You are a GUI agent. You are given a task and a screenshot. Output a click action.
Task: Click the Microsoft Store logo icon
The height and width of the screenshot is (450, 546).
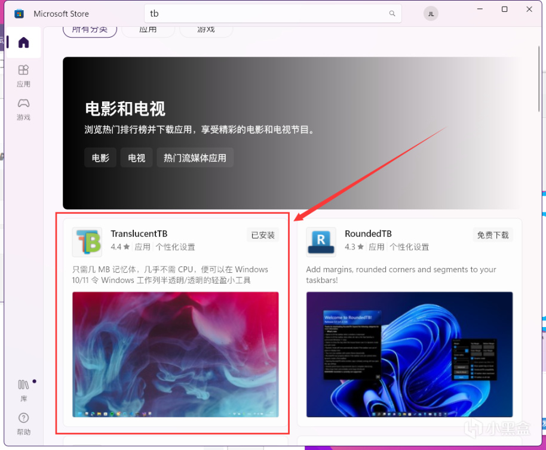coord(19,14)
